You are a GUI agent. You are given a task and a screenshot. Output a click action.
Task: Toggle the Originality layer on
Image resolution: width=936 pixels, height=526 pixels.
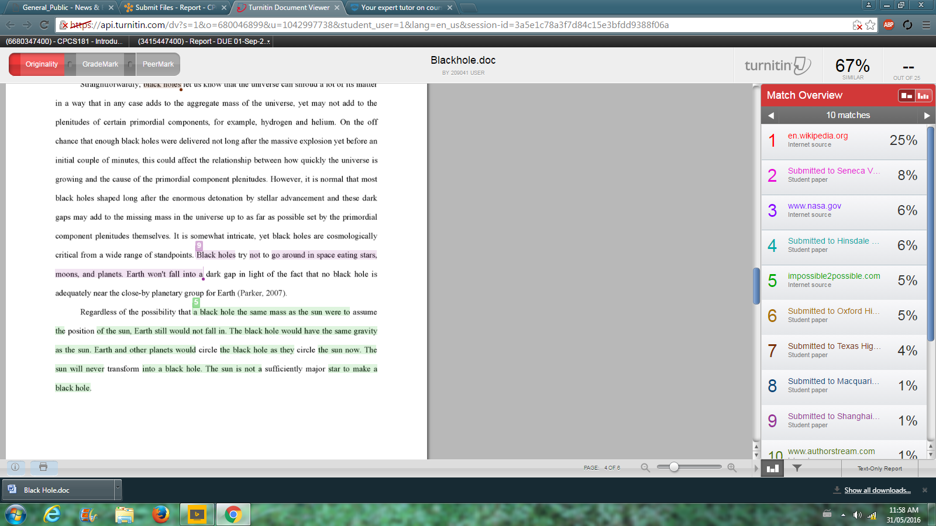41,64
